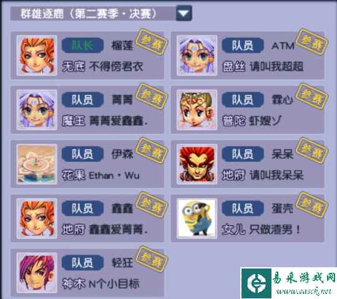
Task: Click 呆呆's red demon avatar
Action: point(197,164)
